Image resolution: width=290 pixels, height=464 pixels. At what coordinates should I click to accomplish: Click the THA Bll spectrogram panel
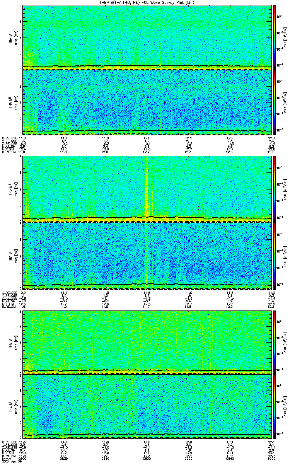147,102
